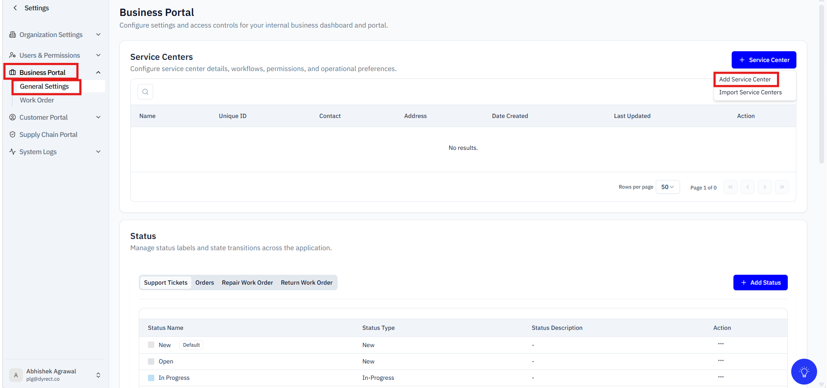Image resolution: width=827 pixels, height=388 pixels.
Task: Click the lightbulb help button
Action: [x=804, y=372]
